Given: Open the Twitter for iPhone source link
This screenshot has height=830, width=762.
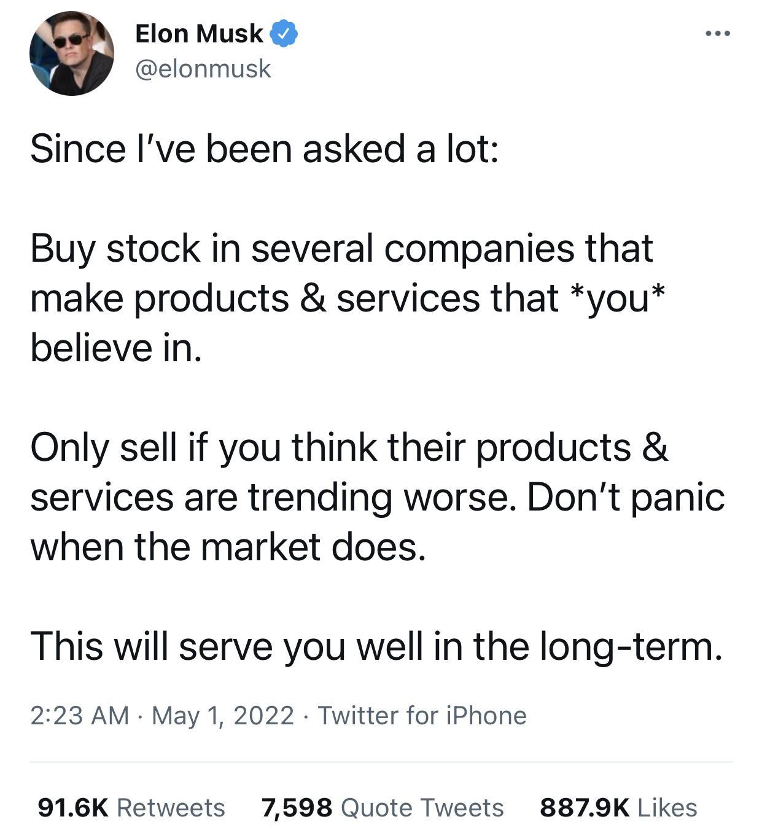Looking at the screenshot, I should [x=422, y=716].
